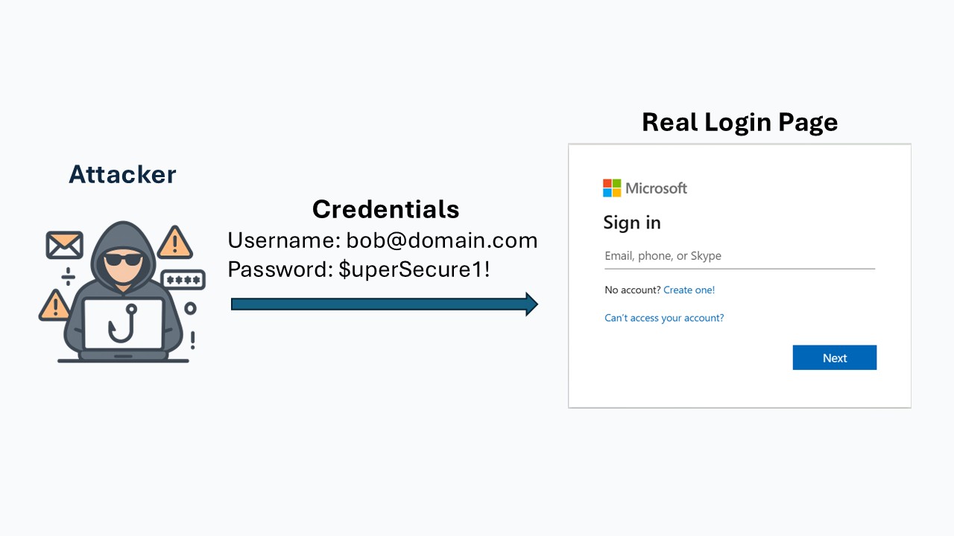Select the "Real Login Page" title
The image size is (954, 536).
739,122
